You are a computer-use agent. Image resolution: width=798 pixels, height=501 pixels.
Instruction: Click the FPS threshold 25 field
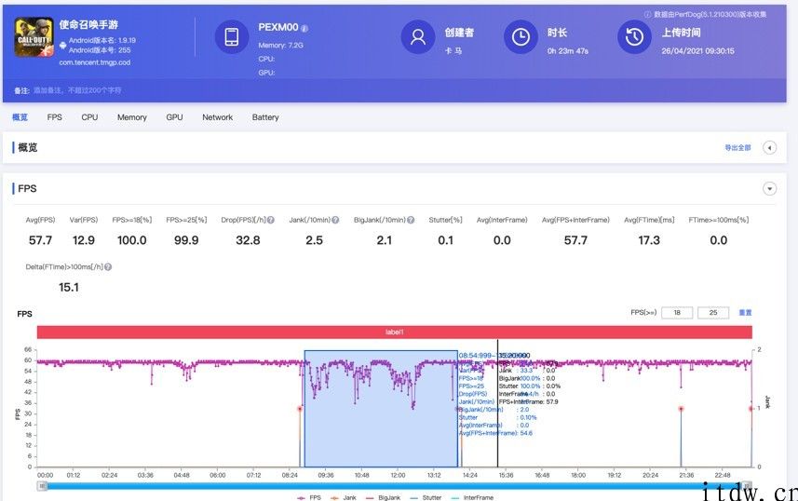pos(713,313)
